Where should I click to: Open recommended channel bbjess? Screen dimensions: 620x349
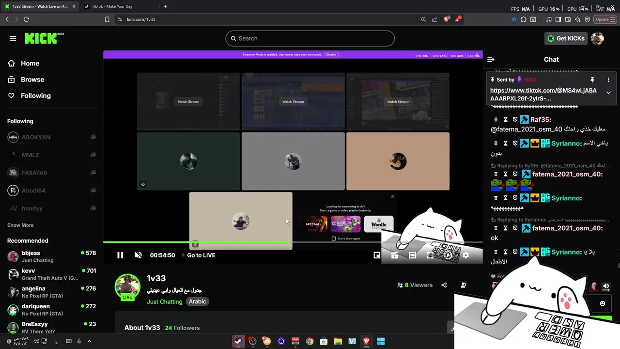point(51,256)
